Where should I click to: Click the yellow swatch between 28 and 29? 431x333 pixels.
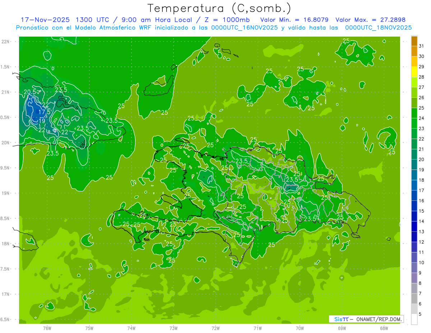pyautogui.click(x=414, y=71)
